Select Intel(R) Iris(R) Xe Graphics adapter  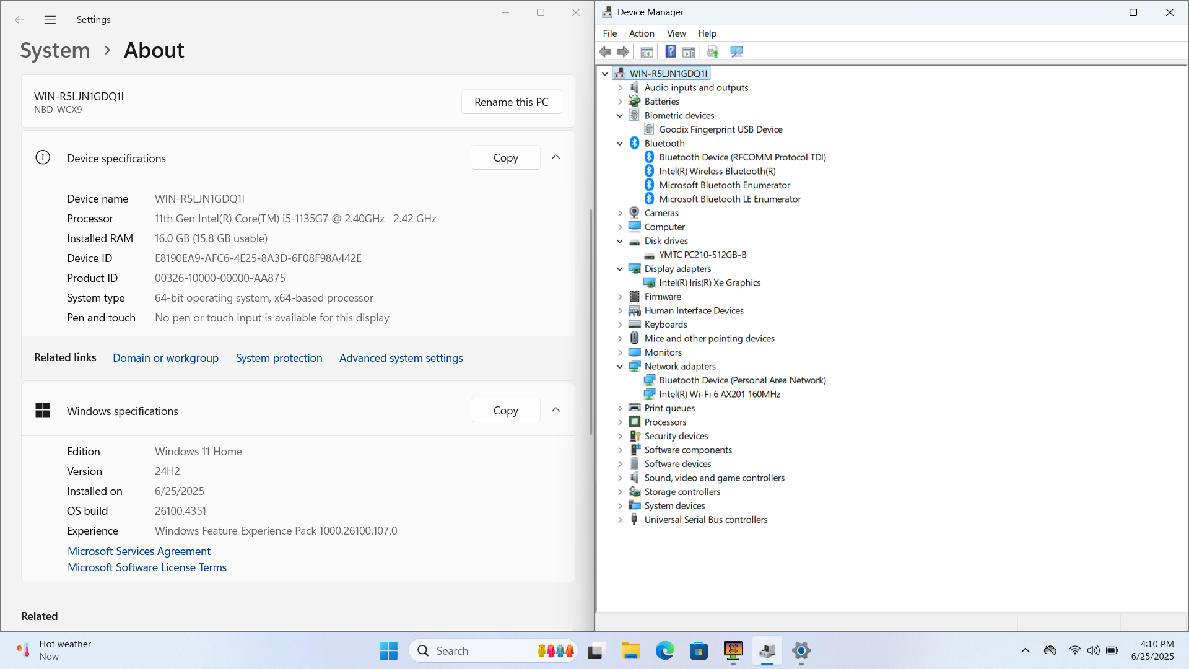(x=710, y=282)
